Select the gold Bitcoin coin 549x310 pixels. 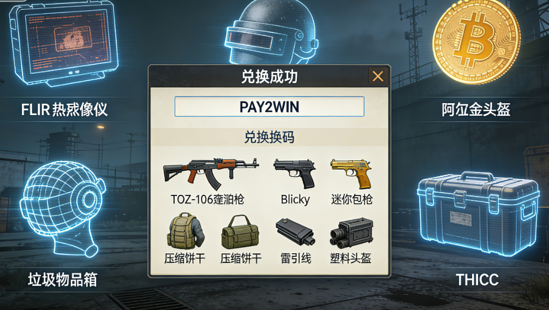click(x=476, y=41)
